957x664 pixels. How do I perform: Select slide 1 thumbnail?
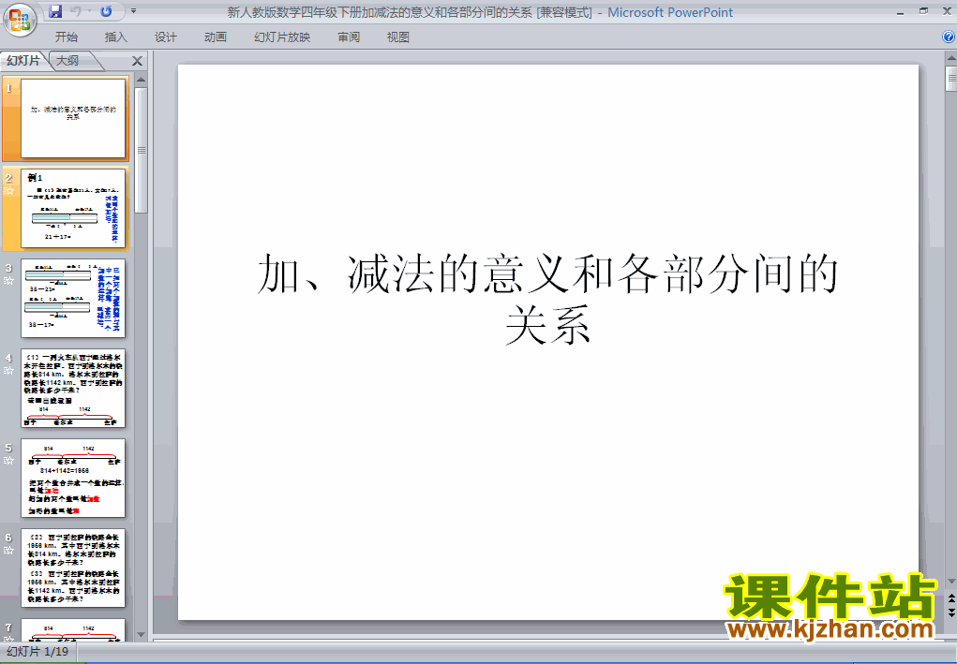(73, 118)
